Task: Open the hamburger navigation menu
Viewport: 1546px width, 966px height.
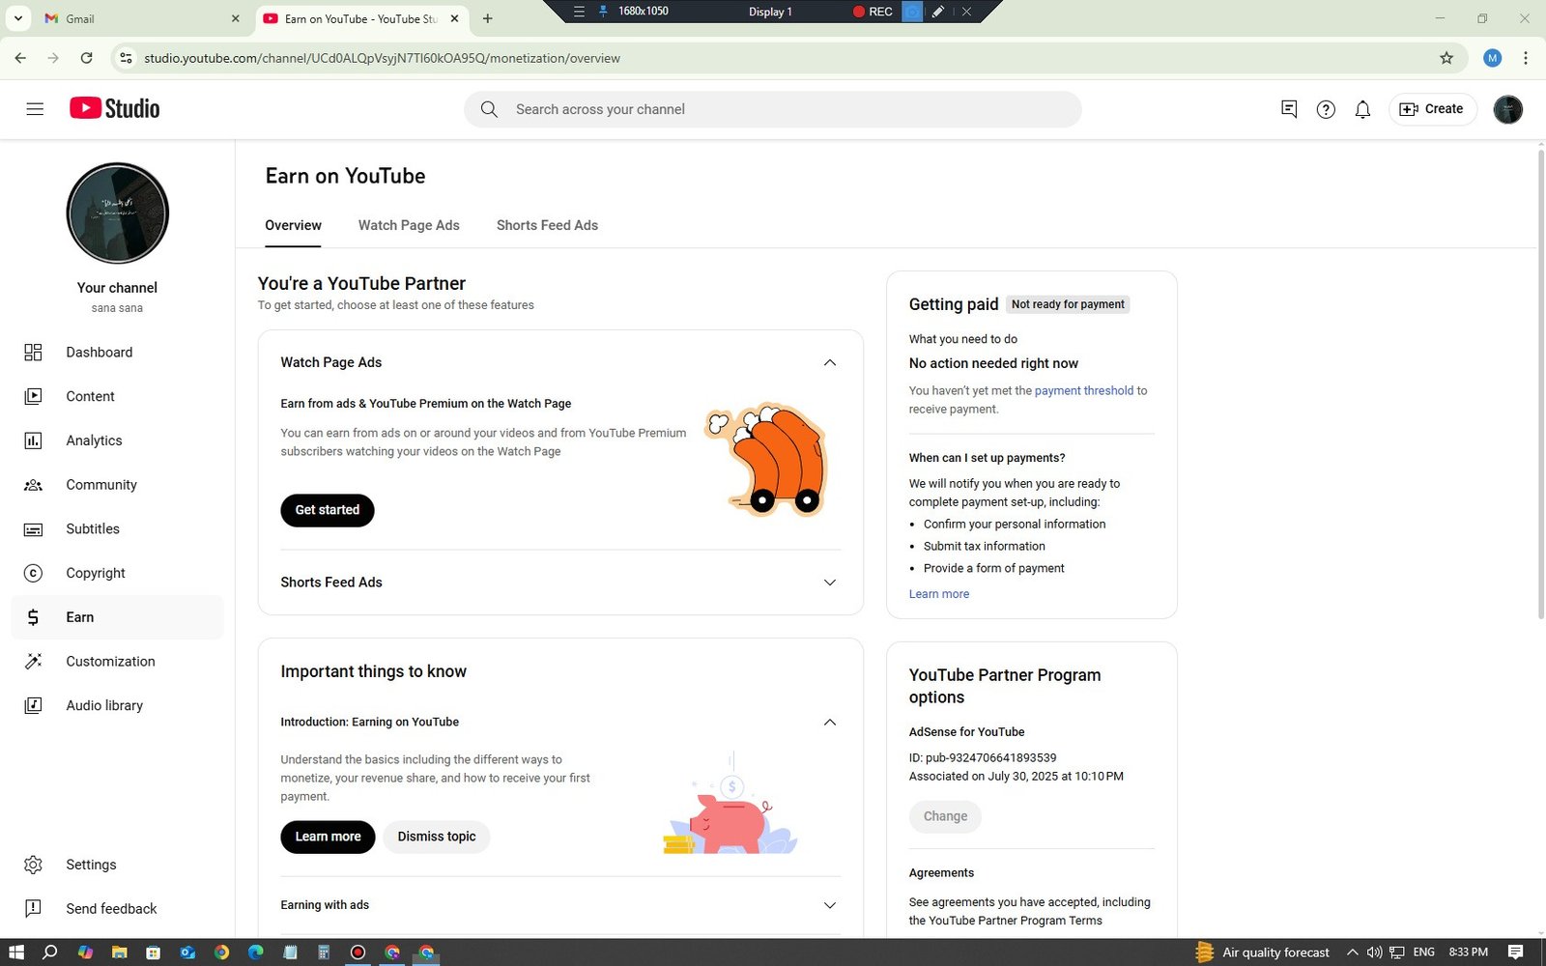Action: tap(35, 109)
